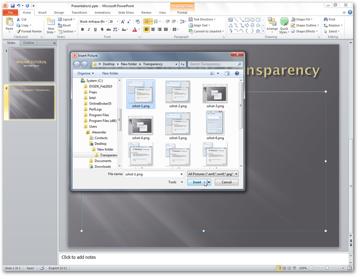Click the Search Transparency field

click(x=215, y=64)
